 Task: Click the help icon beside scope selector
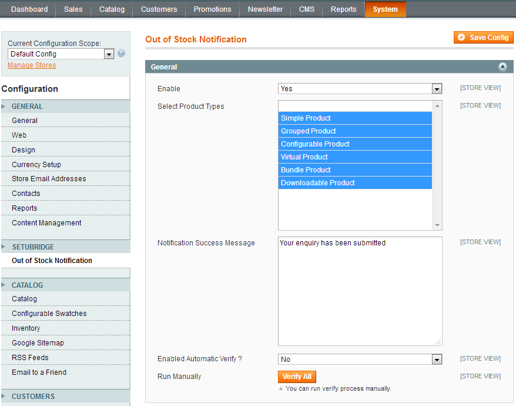[x=121, y=54]
